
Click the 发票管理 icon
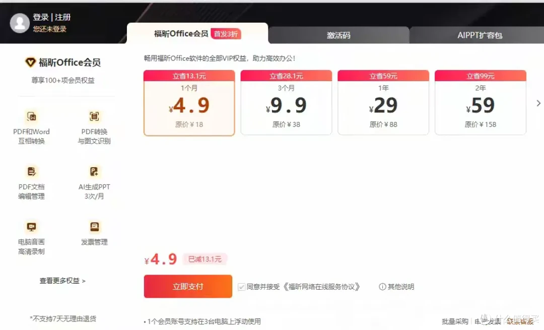click(94, 227)
